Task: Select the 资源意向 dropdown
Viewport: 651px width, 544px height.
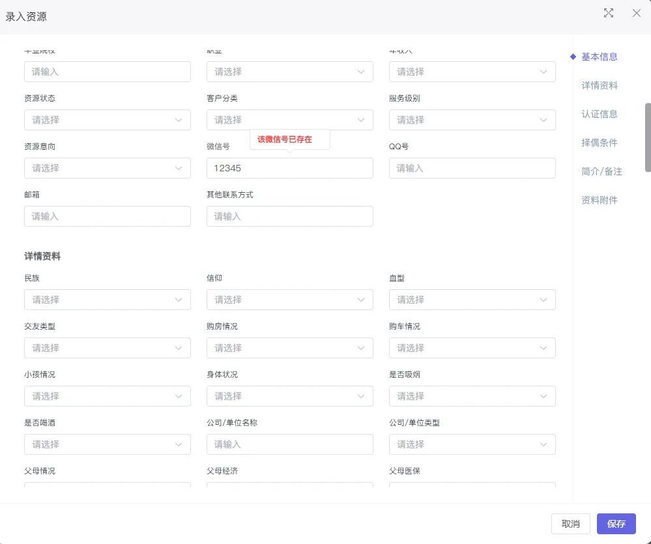Action: click(x=107, y=168)
